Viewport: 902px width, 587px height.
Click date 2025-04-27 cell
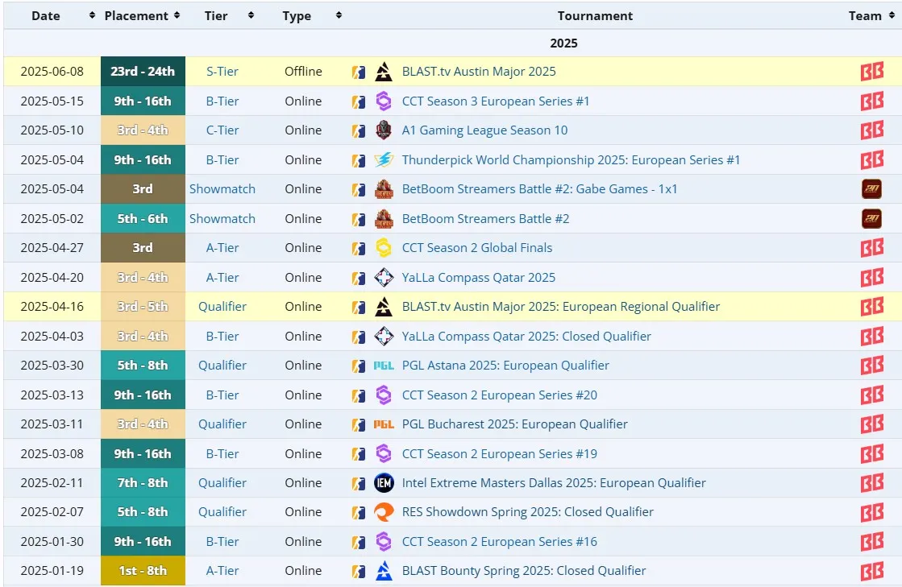tap(52, 248)
